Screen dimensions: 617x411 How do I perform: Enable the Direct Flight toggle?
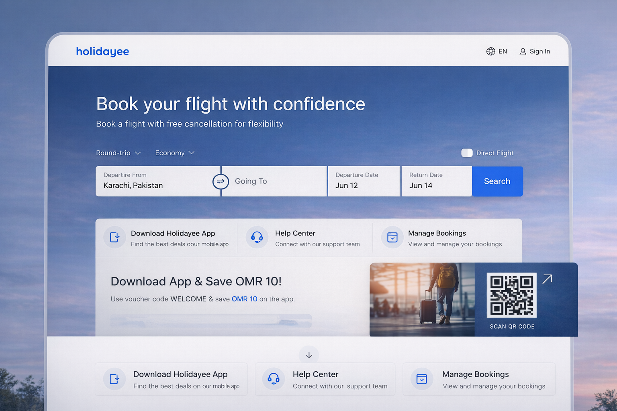[x=467, y=153]
